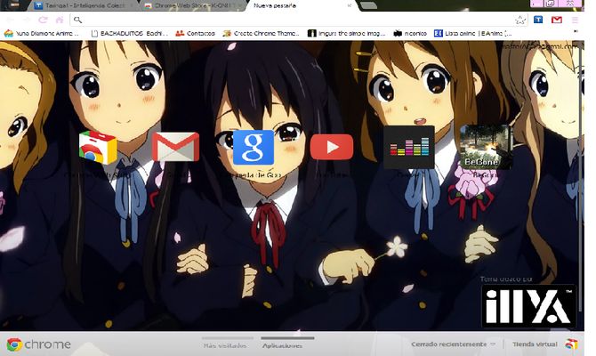Go back with the back arrow
This screenshot has width=596, height=356.
pyautogui.click(x=11, y=20)
